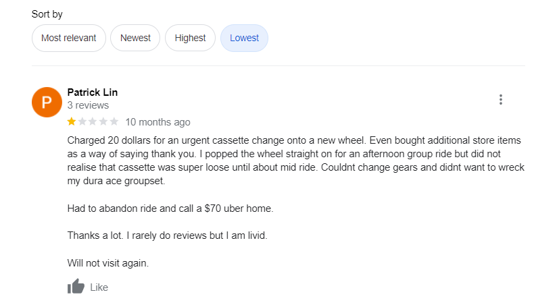Select the Highest rating sort chip

190,38
